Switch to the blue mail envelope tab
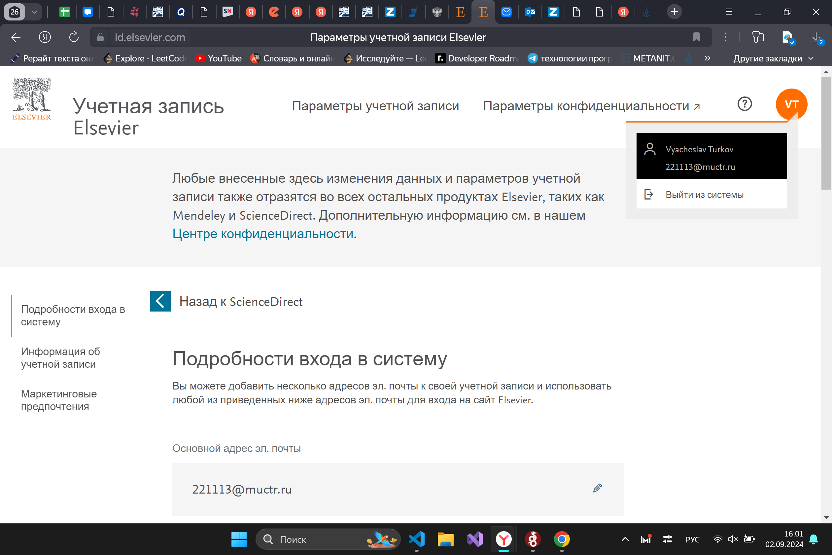 pos(506,12)
